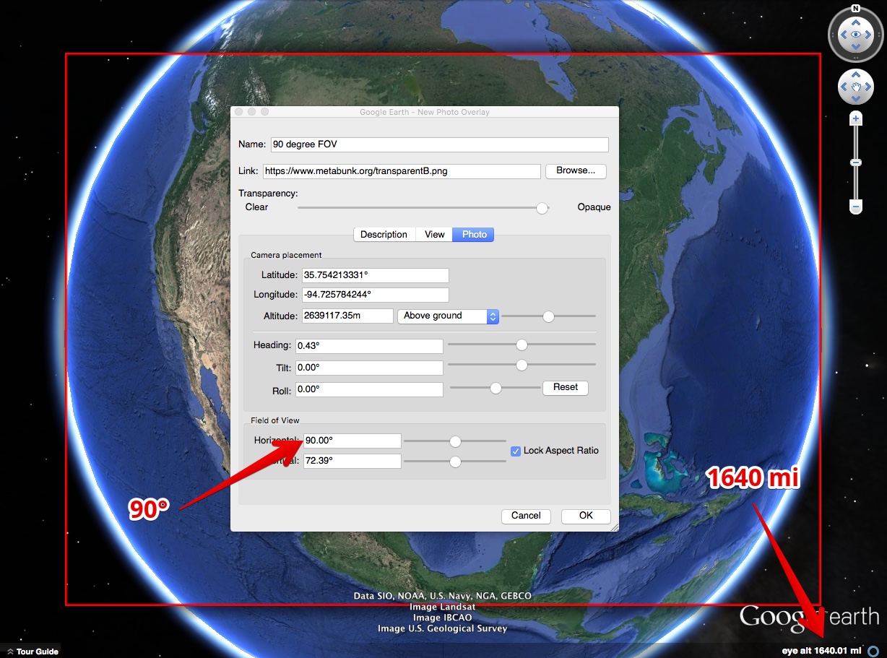
Task: Click the move-down arrow on the hand joystick
Action: (x=856, y=100)
